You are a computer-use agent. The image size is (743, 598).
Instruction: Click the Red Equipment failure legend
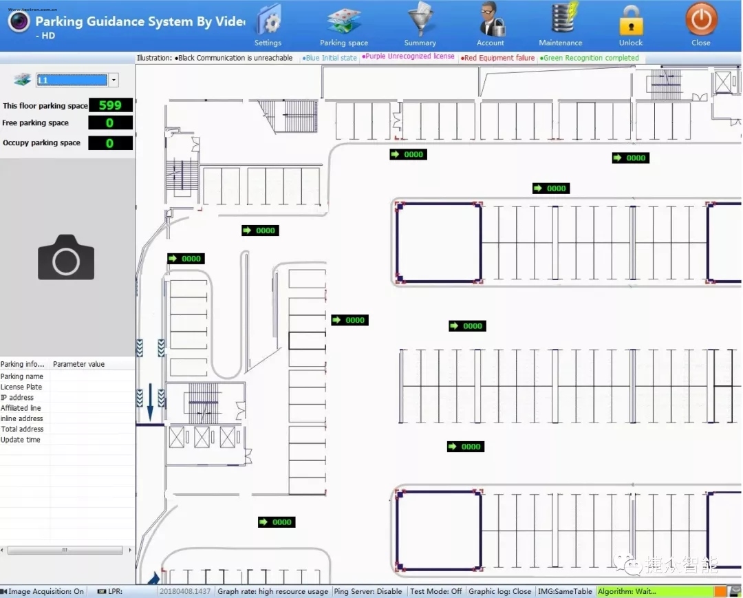point(497,58)
